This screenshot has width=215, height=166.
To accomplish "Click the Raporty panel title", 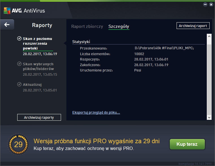I will [x=42, y=25].
